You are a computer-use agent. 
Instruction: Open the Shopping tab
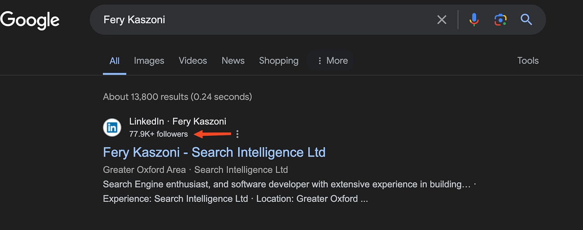279,61
